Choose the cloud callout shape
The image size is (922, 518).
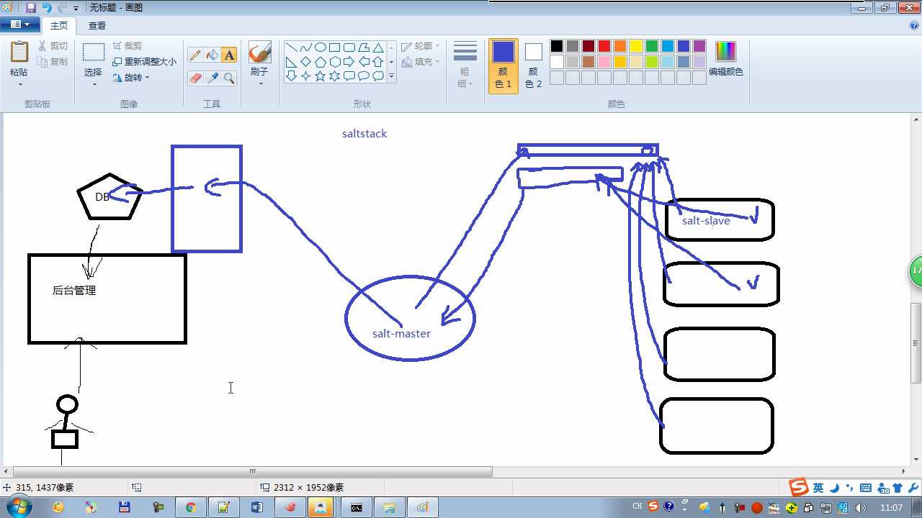point(377,76)
